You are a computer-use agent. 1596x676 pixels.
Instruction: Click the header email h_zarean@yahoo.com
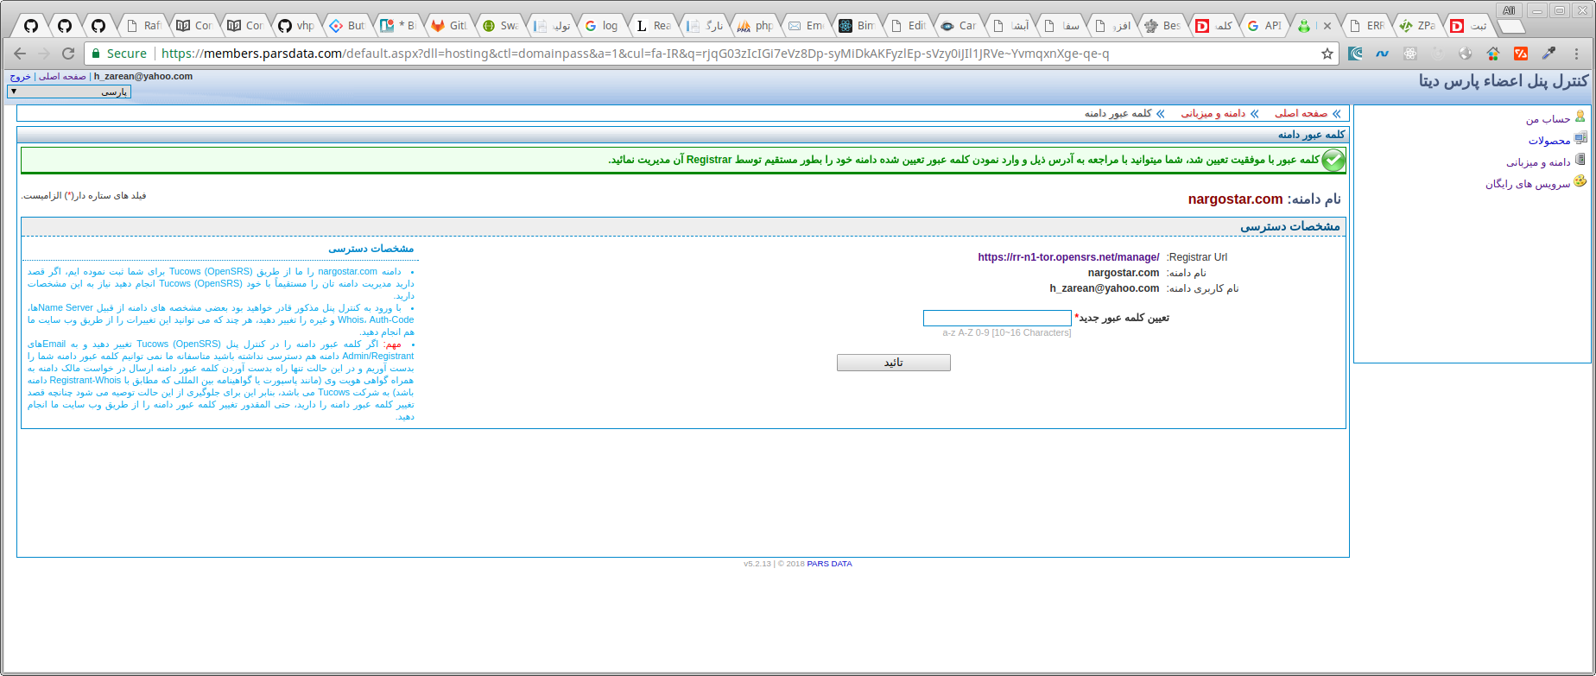point(143,77)
